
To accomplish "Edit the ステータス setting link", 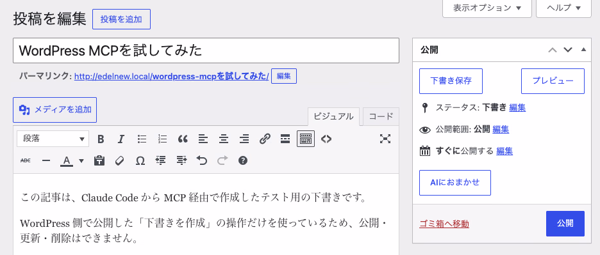I will 517,107.
